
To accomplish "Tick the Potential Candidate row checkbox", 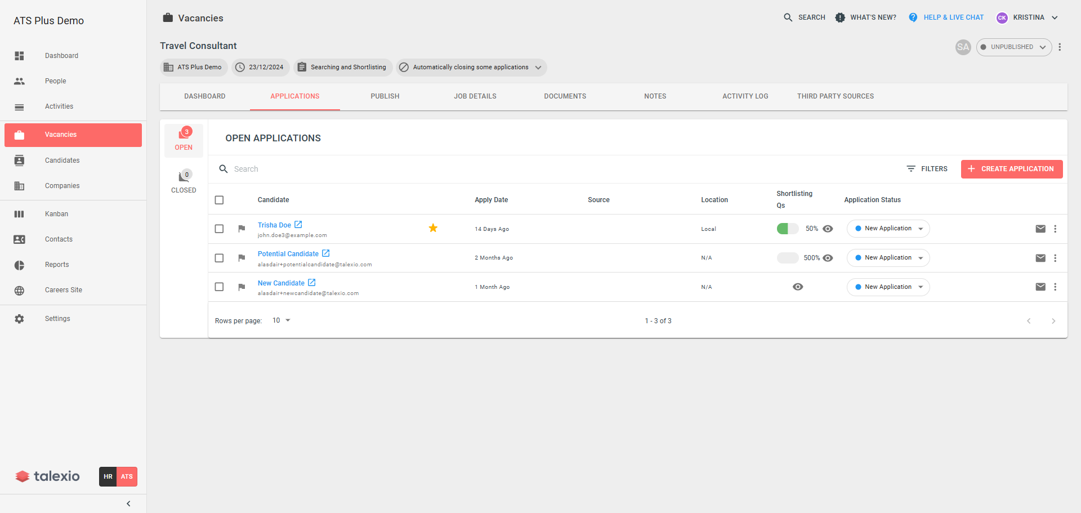I will pyautogui.click(x=219, y=258).
